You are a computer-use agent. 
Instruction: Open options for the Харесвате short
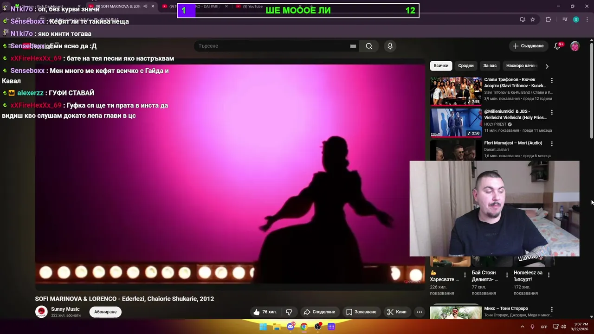click(465, 275)
